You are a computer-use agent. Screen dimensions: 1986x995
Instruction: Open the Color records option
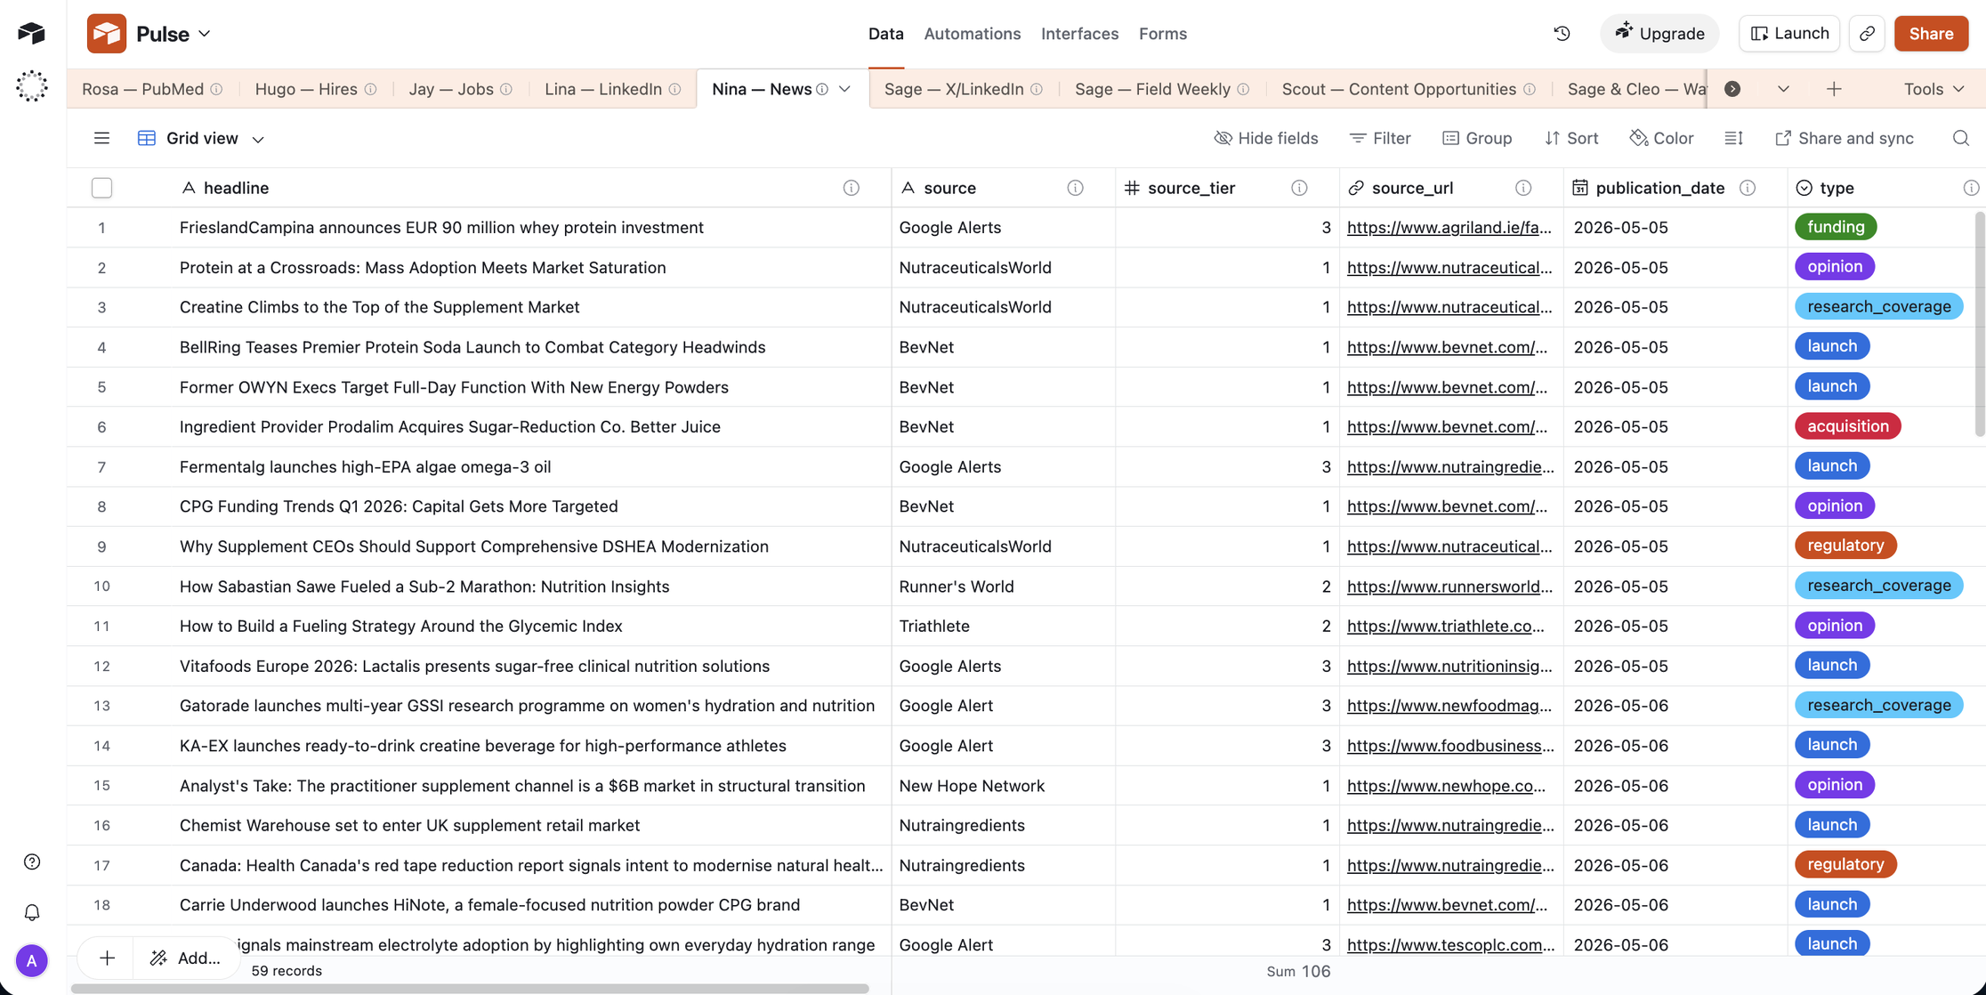(x=1661, y=138)
